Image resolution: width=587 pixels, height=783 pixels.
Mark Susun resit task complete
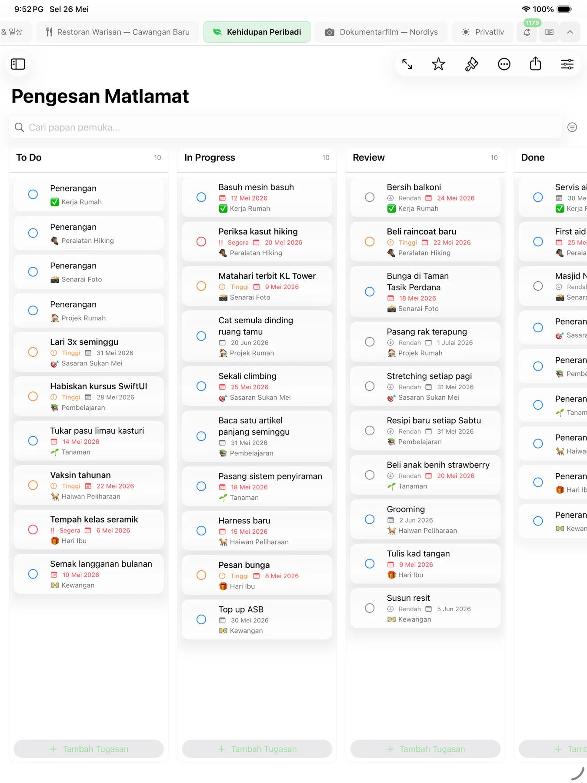[370, 608]
